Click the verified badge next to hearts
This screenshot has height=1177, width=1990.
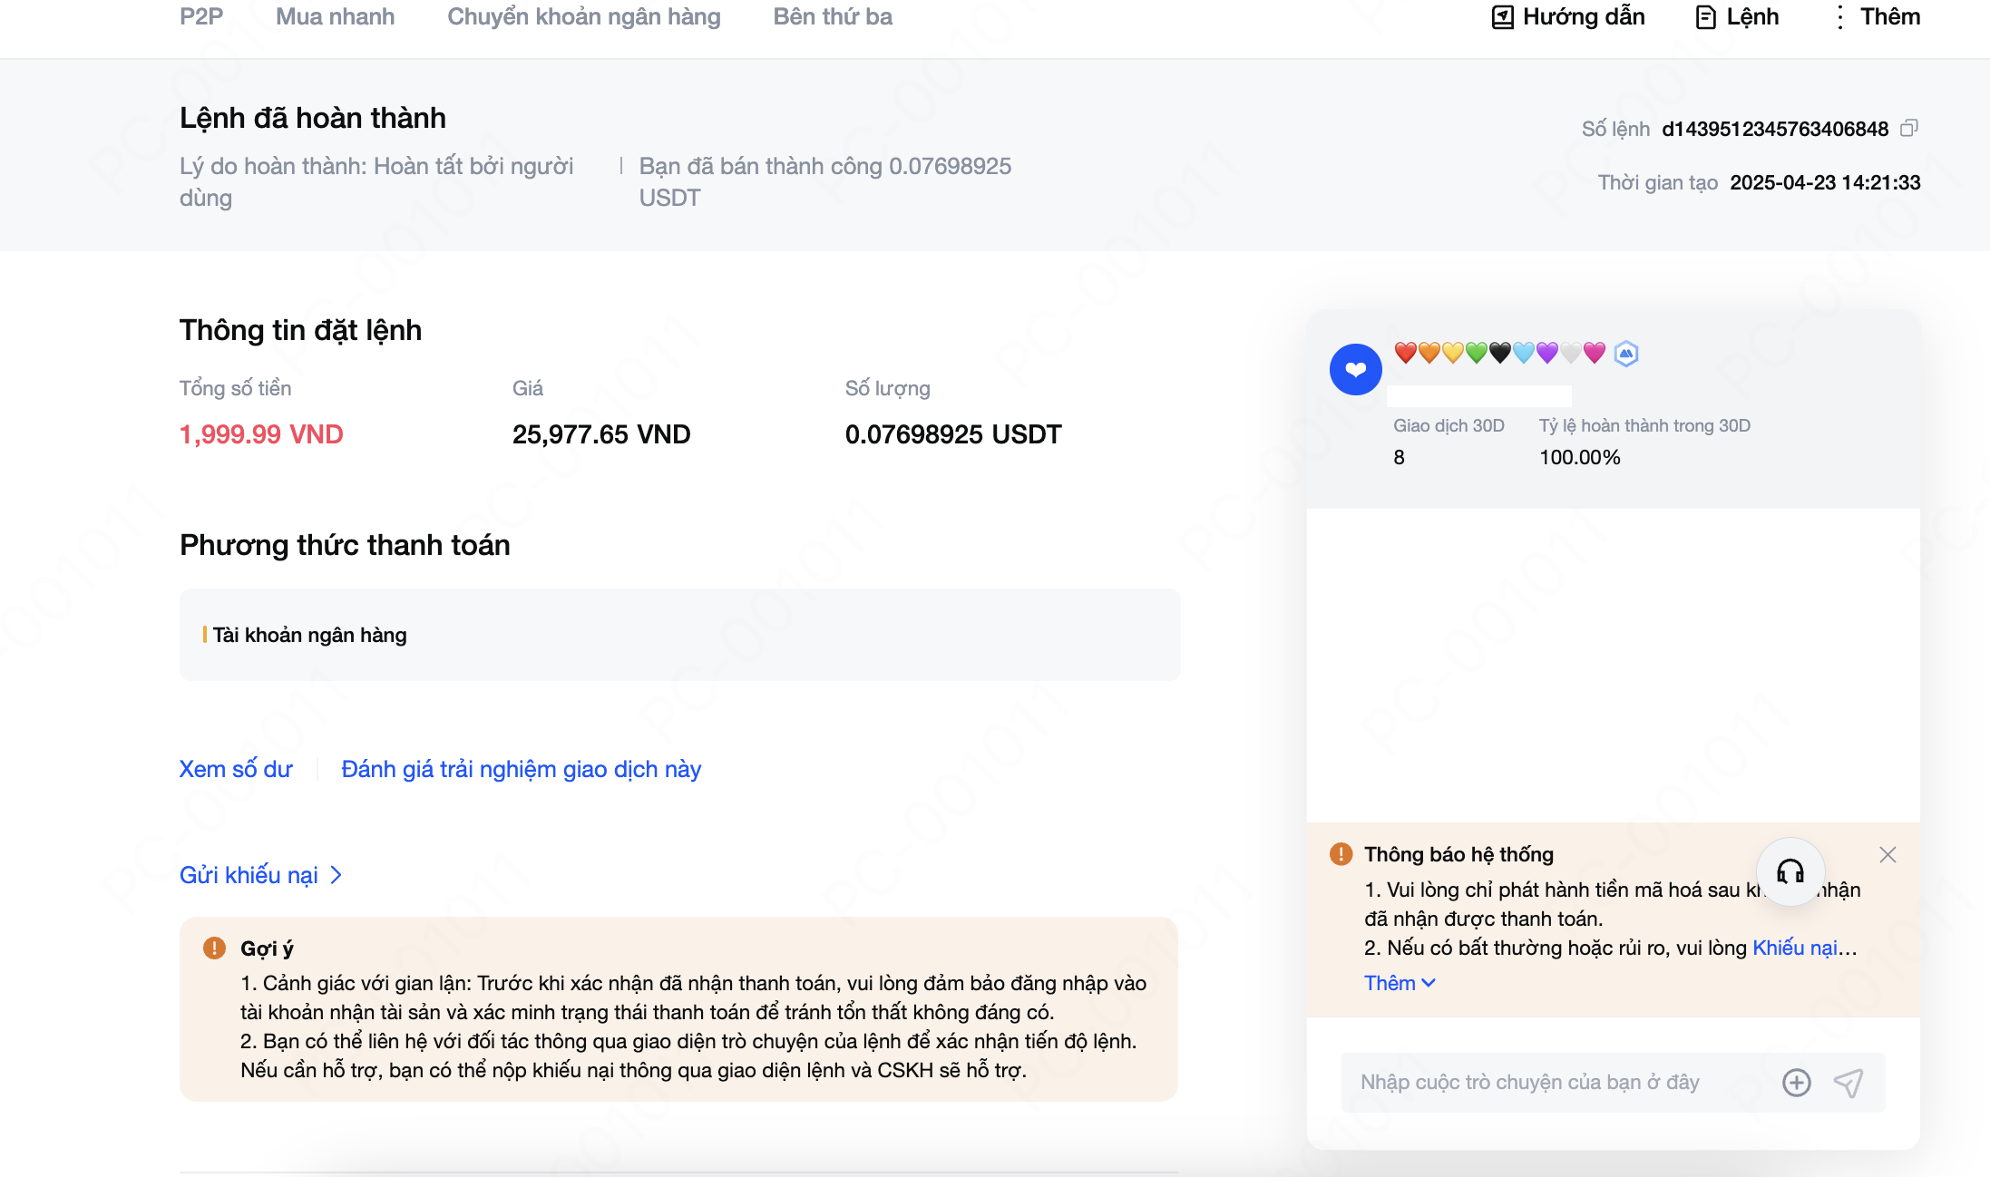click(x=1626, y=354)
